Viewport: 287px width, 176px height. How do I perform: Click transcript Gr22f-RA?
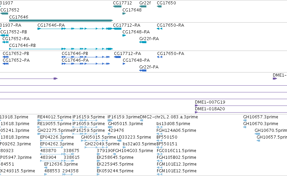click(x=143, y=42)
